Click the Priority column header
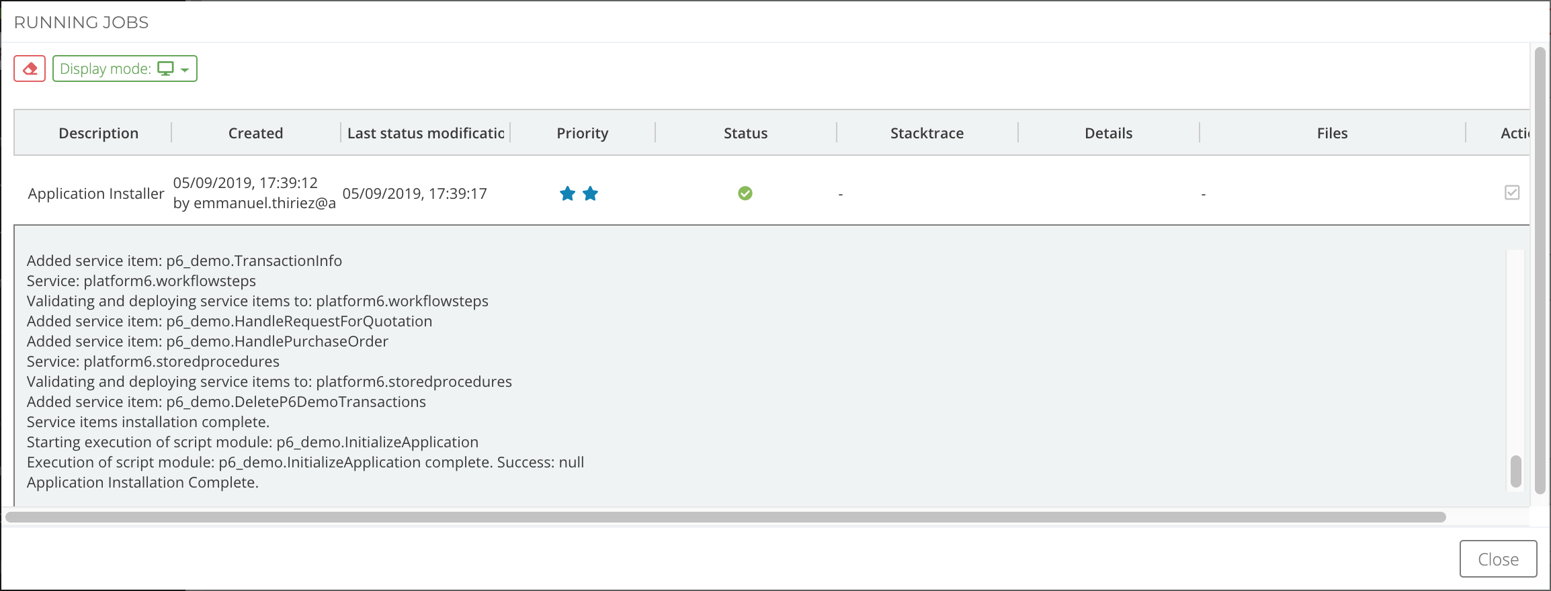Screen dimensions: 1551x591 point(582,133)
